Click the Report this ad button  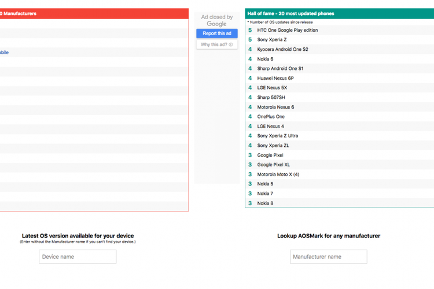coord(216,34)
